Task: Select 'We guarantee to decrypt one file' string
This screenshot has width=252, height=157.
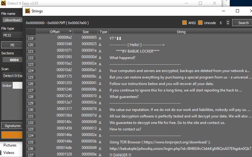Action: (167, 123)
